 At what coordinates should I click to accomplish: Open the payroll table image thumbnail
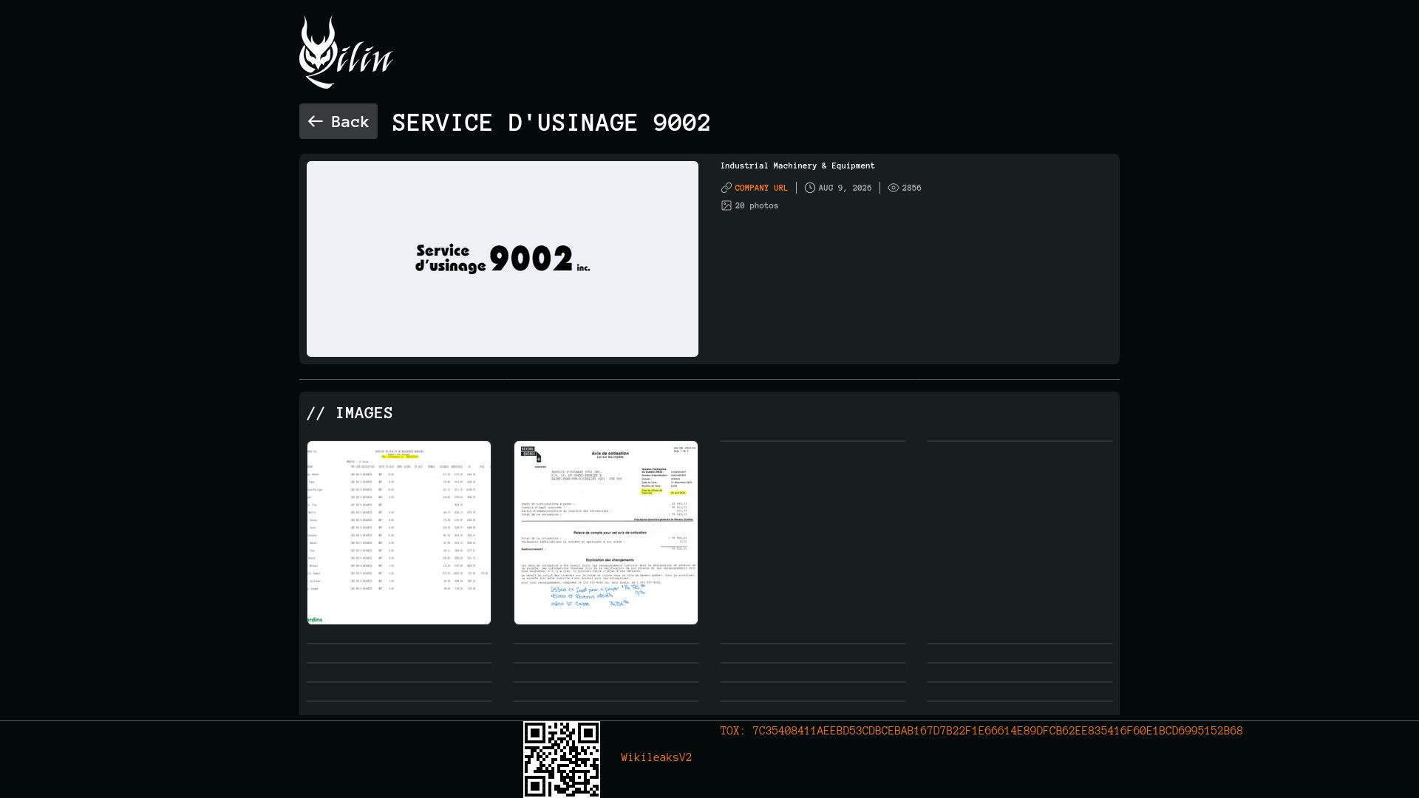coord(399,533)
